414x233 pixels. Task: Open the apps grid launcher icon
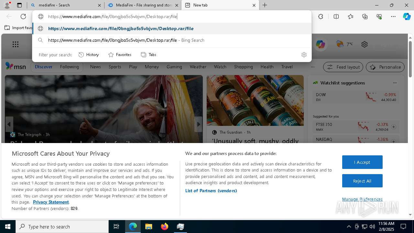(x=16, y=44)
